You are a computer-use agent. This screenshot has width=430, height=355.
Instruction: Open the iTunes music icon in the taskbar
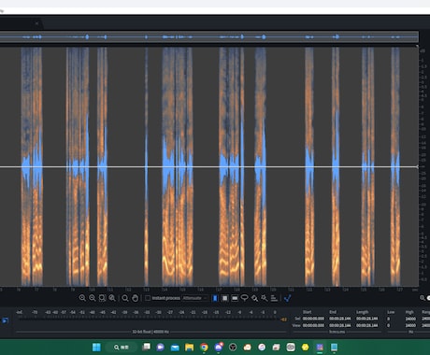pyautogui.click(x=262, y=347)
